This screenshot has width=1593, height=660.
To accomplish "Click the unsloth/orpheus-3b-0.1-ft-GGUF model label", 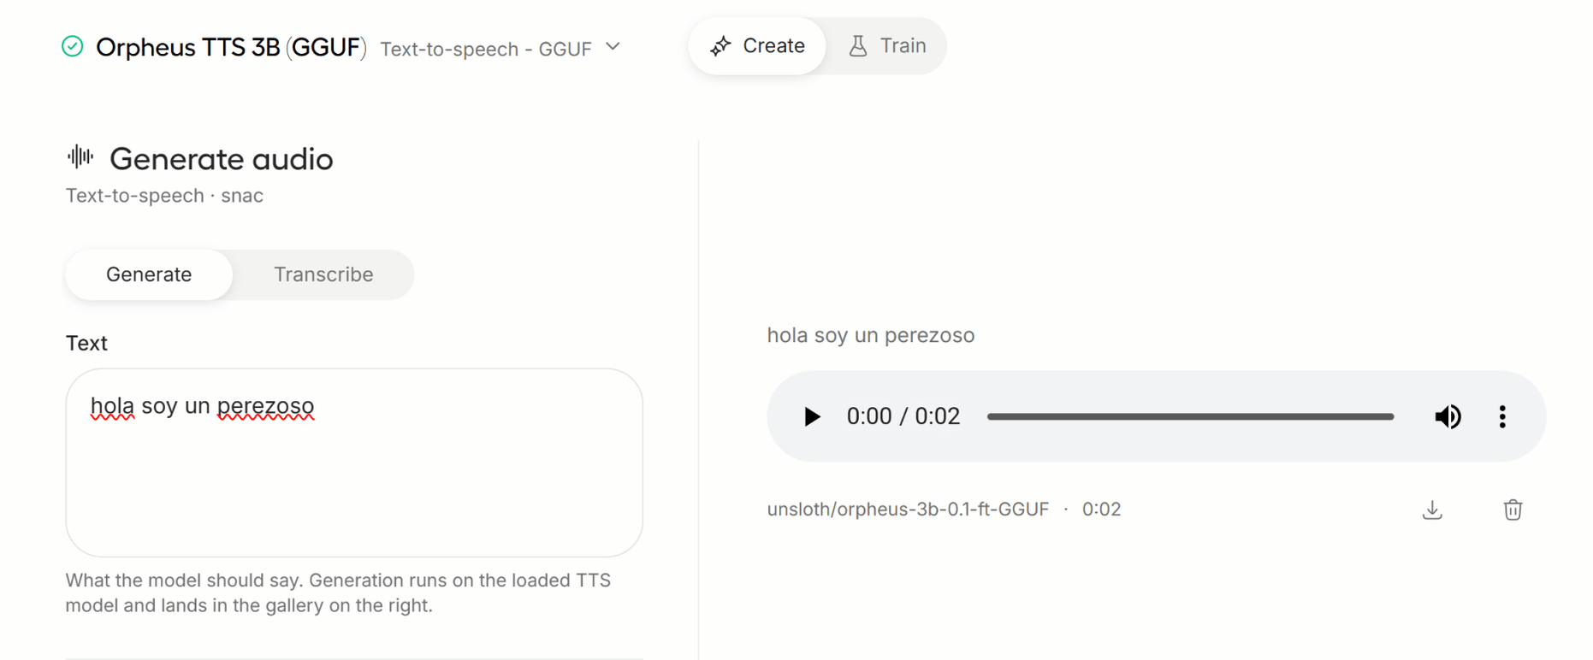I will (x=908, y=510).
